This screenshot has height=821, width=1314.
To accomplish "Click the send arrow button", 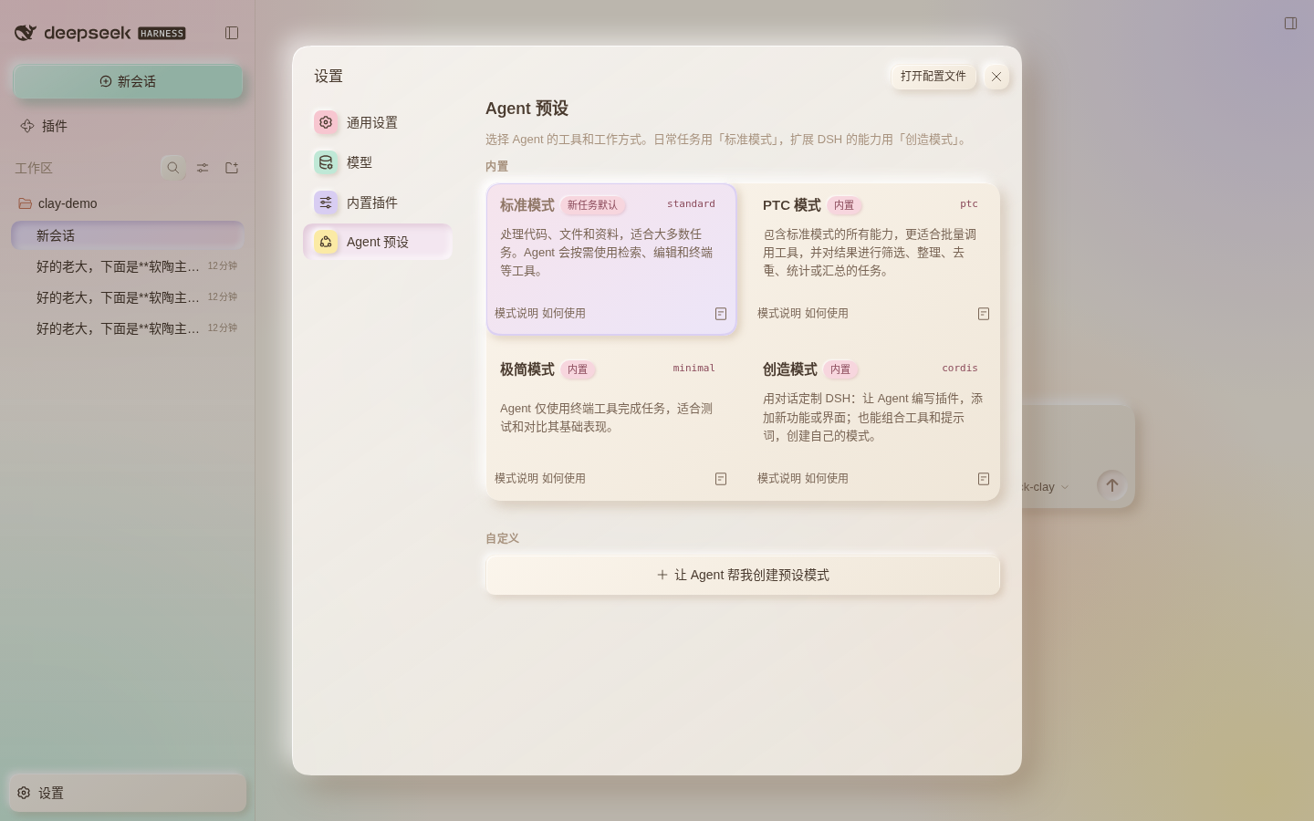I will pyautogui.click(x=1111, y=485).
